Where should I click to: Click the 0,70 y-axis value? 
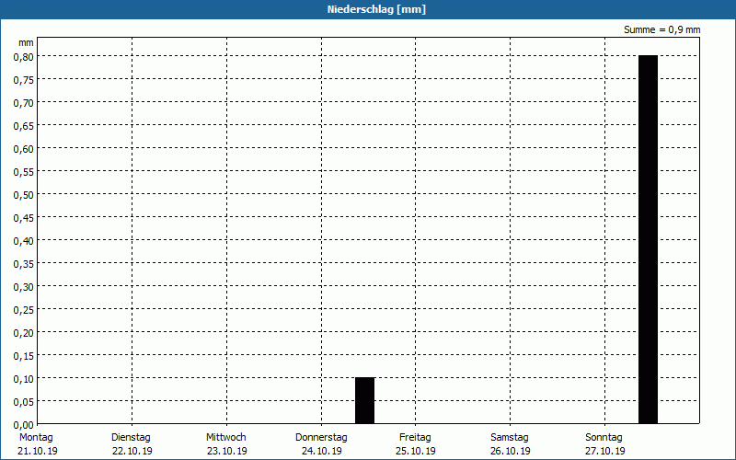point(24,103)
